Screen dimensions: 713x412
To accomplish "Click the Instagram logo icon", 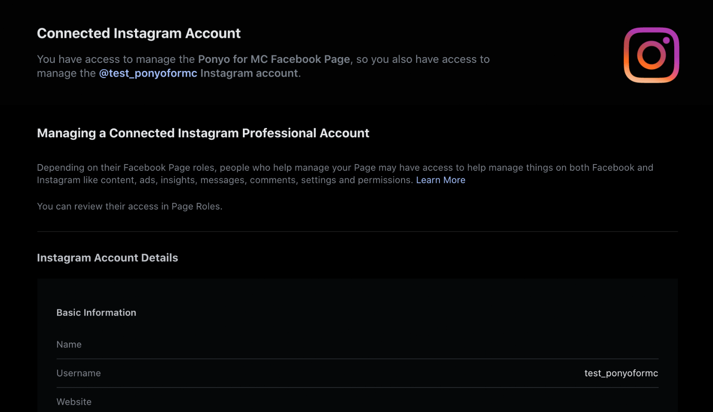I will click(651, 55).
